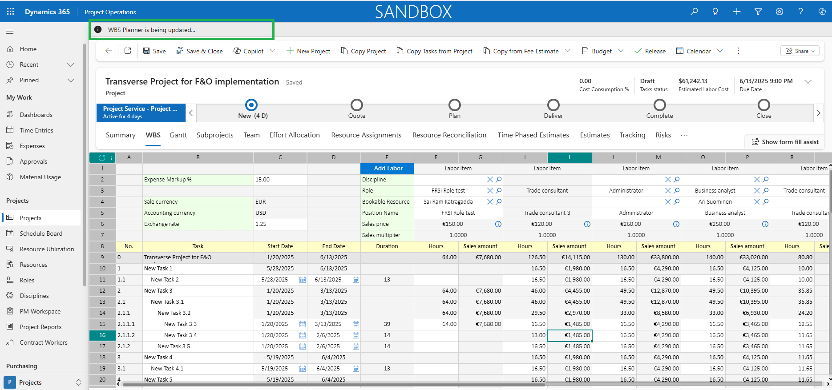Click the search magnifier in top bar
The width and height of the screenshot is (832, 390).
[x=694, y=12]
